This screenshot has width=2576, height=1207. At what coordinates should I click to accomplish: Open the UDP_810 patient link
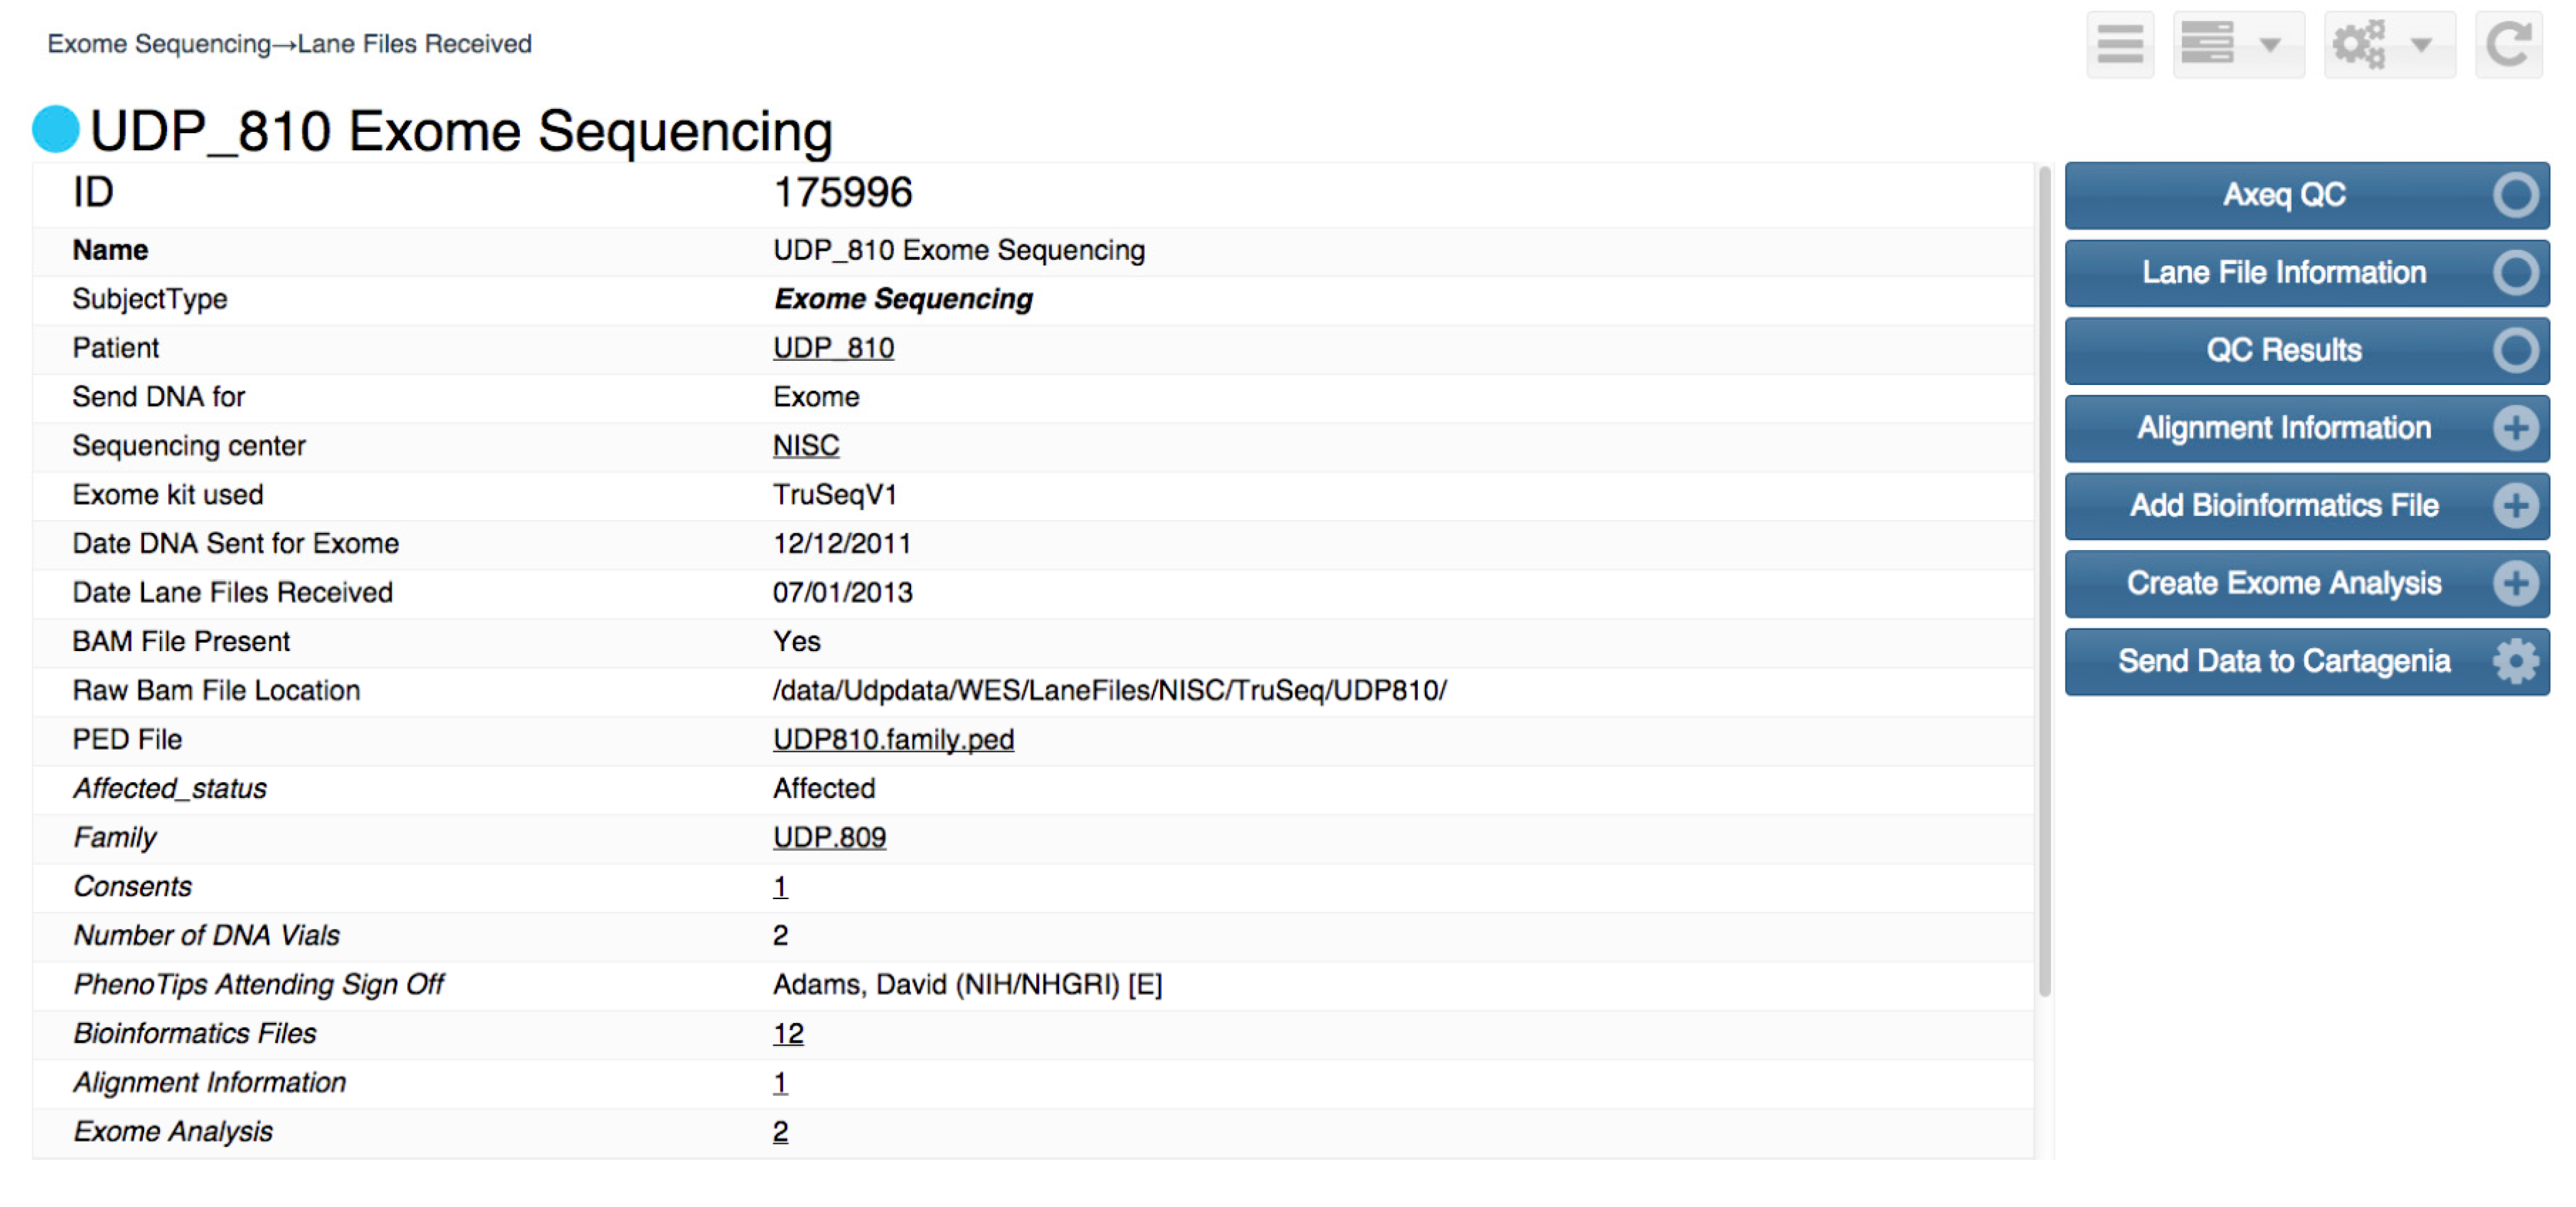pyautogui.click(x=833, y=348)
